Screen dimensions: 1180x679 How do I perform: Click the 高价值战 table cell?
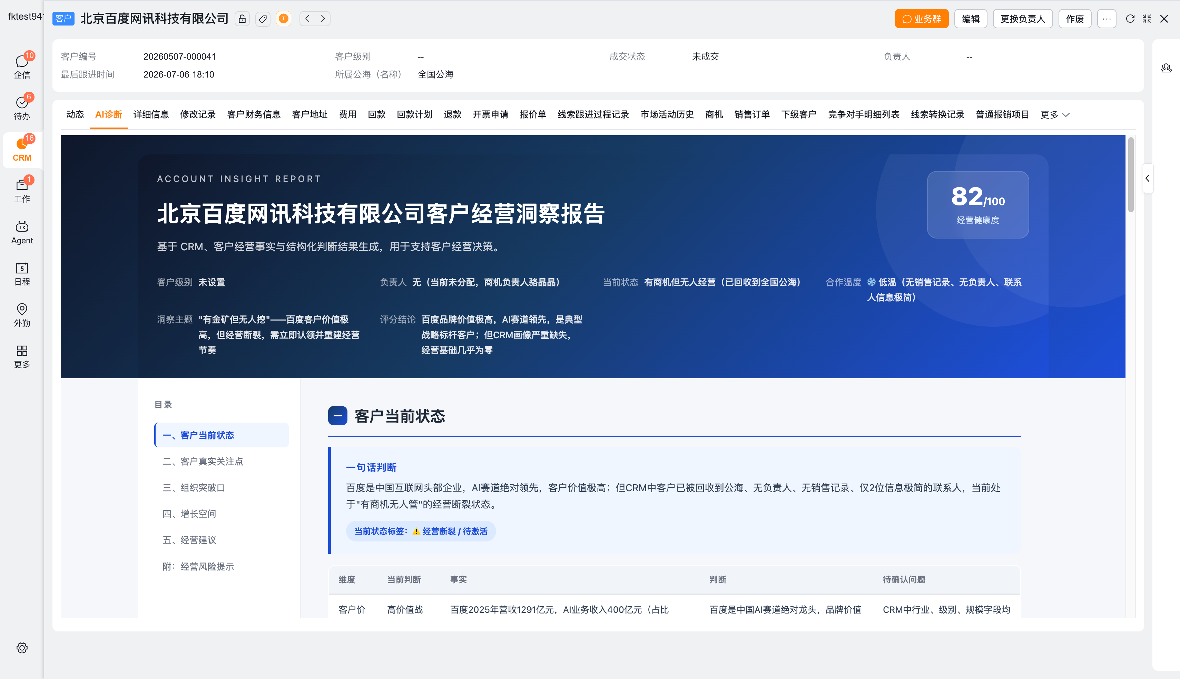click(405, 609)
